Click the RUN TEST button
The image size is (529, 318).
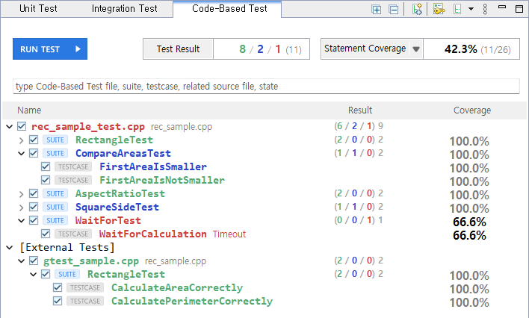[x=50, y=49]
